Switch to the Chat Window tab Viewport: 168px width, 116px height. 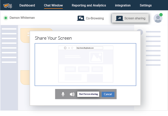click(x=53, y=5)
